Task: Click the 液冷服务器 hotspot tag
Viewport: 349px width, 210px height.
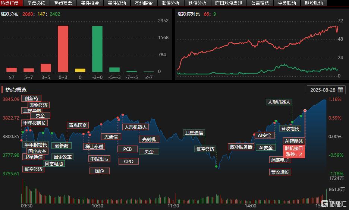Action: click(x=241, y=147)
